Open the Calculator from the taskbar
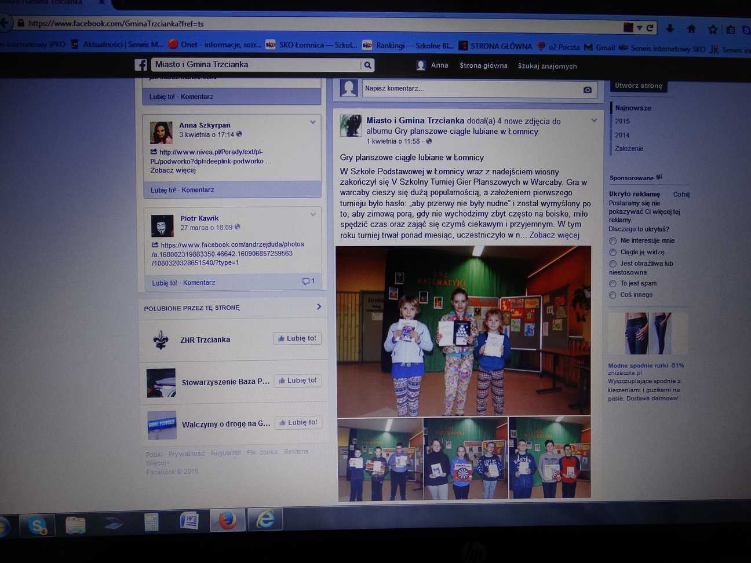 (151, 522)
